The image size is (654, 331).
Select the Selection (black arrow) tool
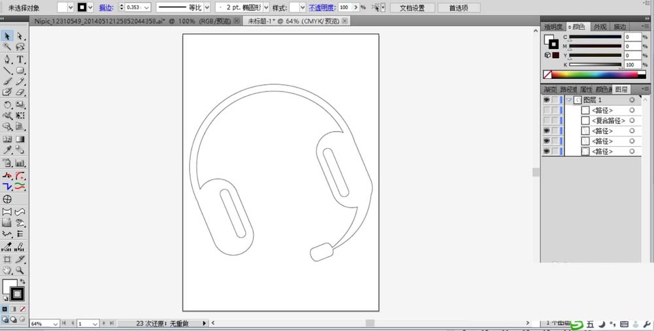[7, 36]
